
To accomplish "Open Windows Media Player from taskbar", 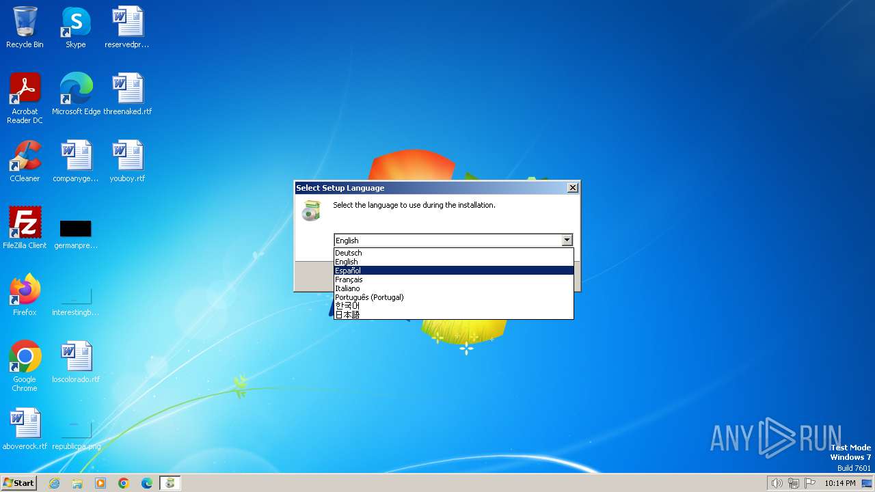I will (x=100, y=483).
